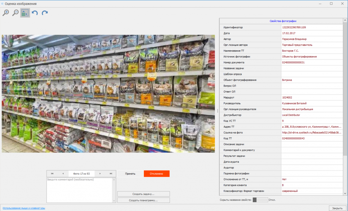Zoom out of the photo
The height and width of the screenshot is (211, 348).
pyautogui.click(x=15, y=13)
